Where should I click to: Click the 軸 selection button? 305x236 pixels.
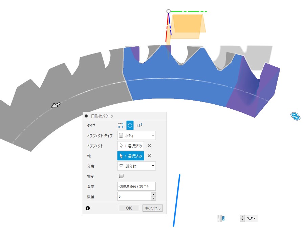click(x=131, y=156)
